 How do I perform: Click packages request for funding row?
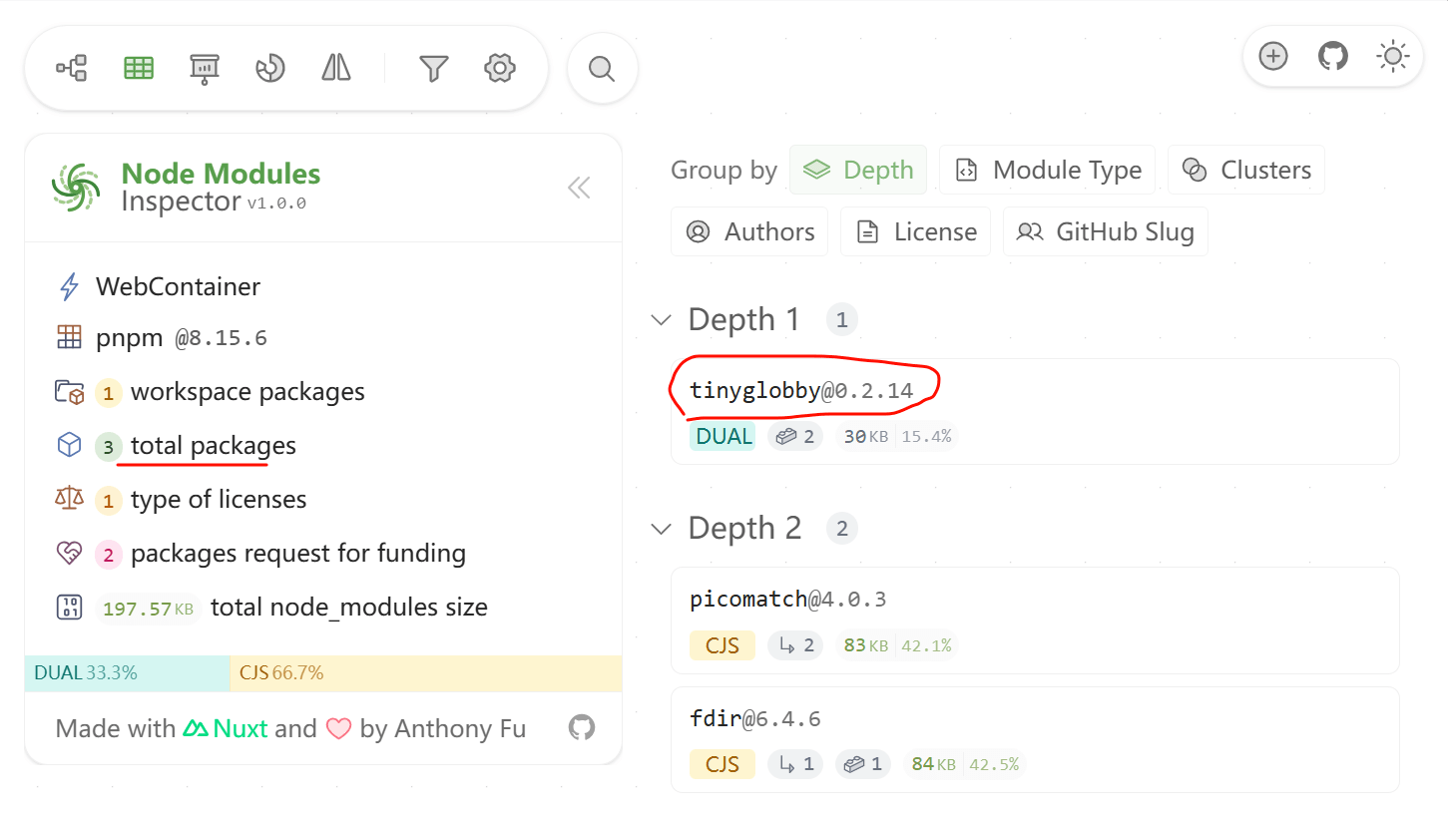click(261, 553)
